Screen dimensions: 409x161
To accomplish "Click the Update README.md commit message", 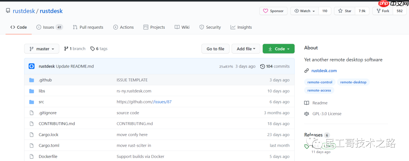I will coord(75,66).
